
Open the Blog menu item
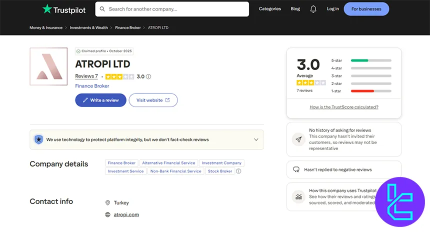(295, 9)
